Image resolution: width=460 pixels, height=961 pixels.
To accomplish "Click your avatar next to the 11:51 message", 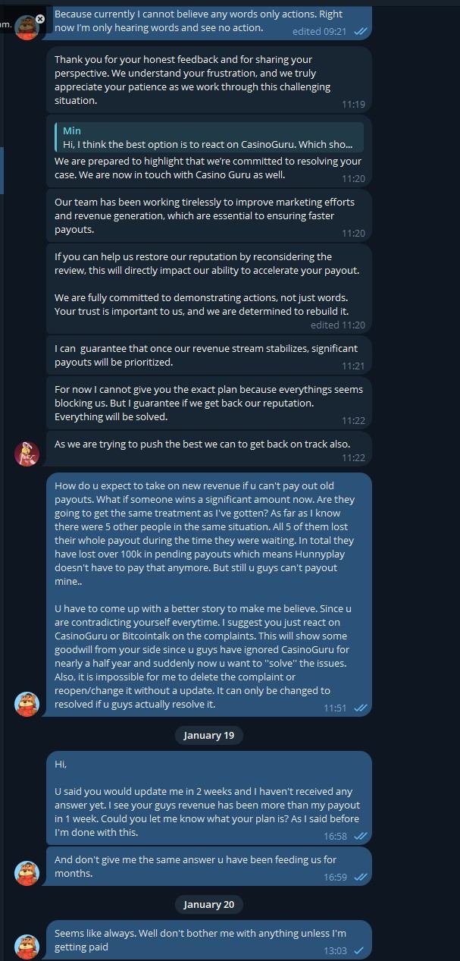I will (x=27, y=703).
